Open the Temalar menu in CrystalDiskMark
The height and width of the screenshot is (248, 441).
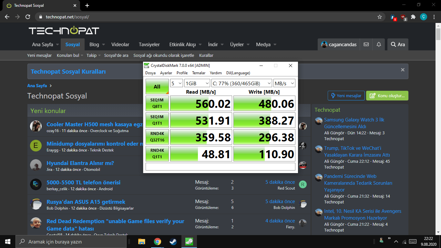[199, 73]
